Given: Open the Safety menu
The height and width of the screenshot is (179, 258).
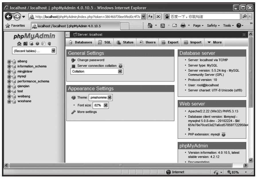Looking at the screenshot, I should click(x=213, y=26).
